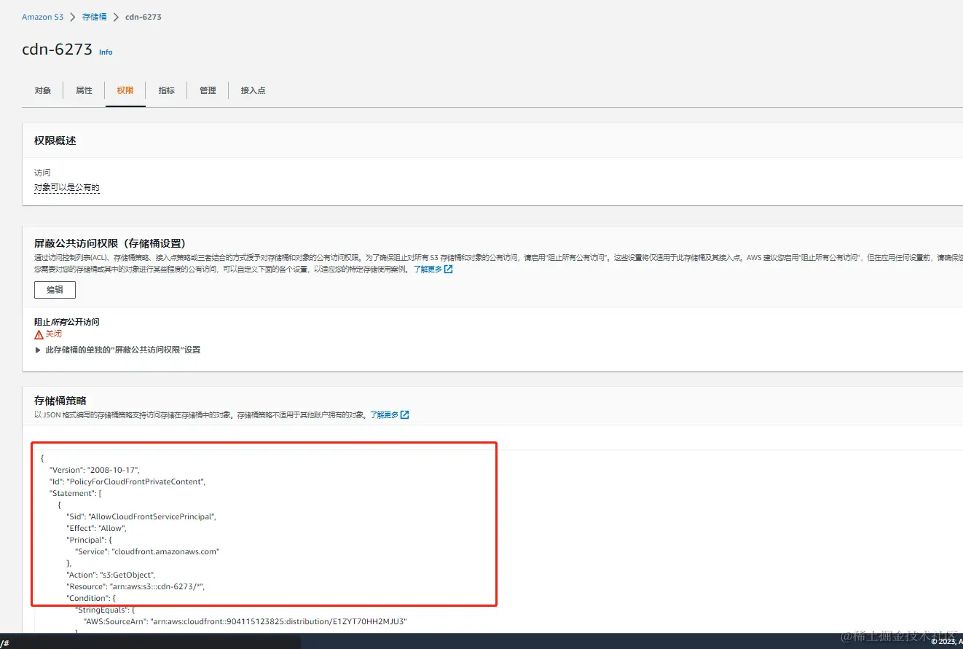
Task: Go to the 存储桶 breadcrumb link
Action: (x=94, y=17)
